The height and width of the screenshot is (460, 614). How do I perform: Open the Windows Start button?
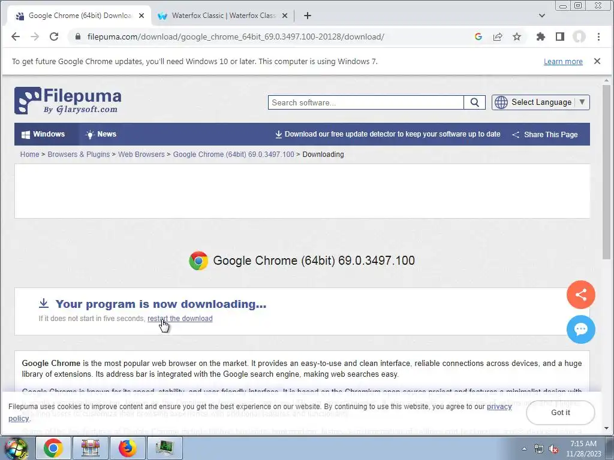pos(15,448)
